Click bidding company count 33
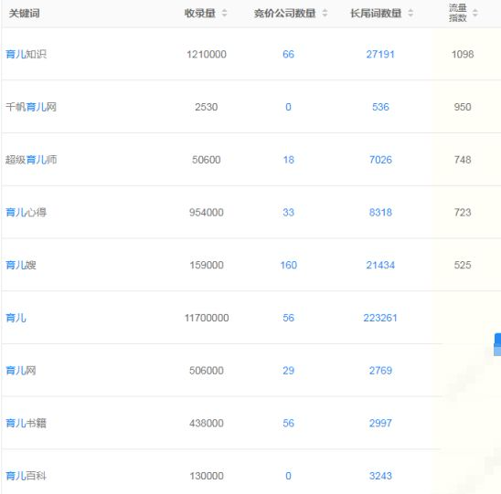 coord(288,212)
